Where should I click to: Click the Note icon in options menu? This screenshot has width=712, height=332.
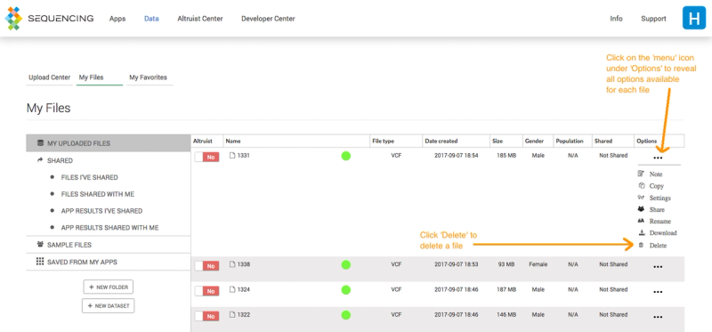tap(641, 174)
